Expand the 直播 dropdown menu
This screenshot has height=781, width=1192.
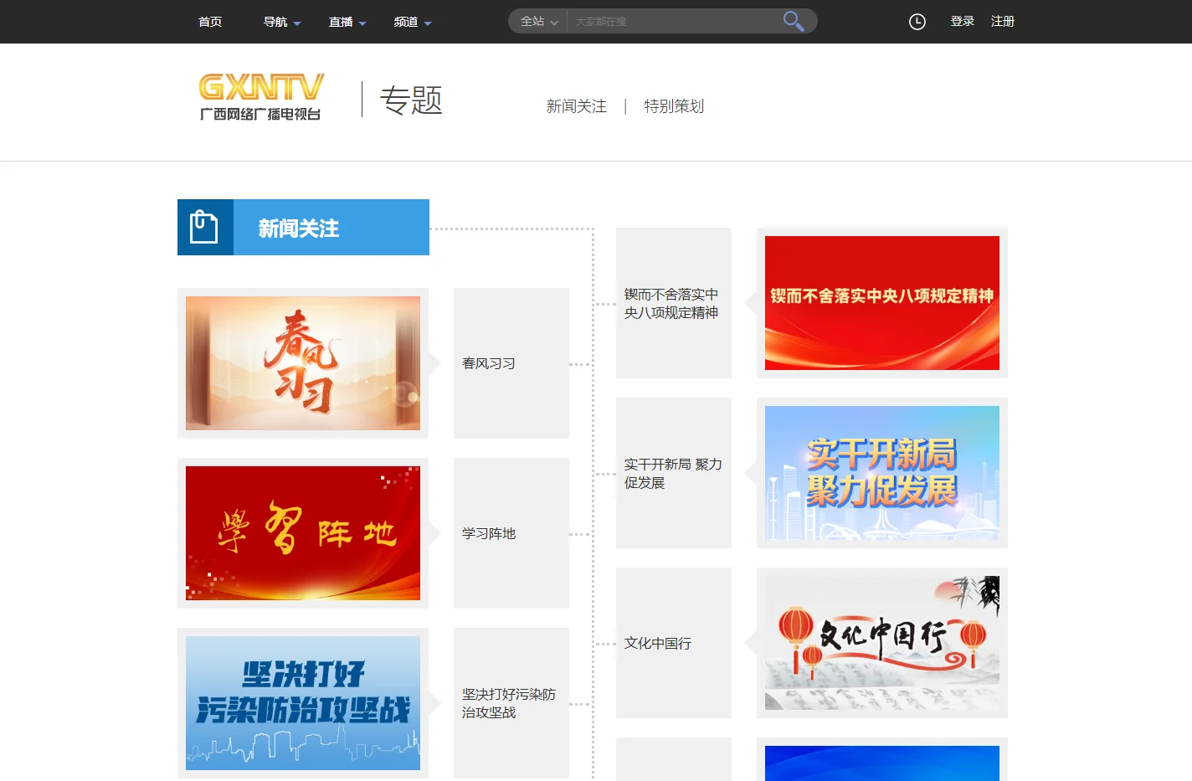pos(347,22)
